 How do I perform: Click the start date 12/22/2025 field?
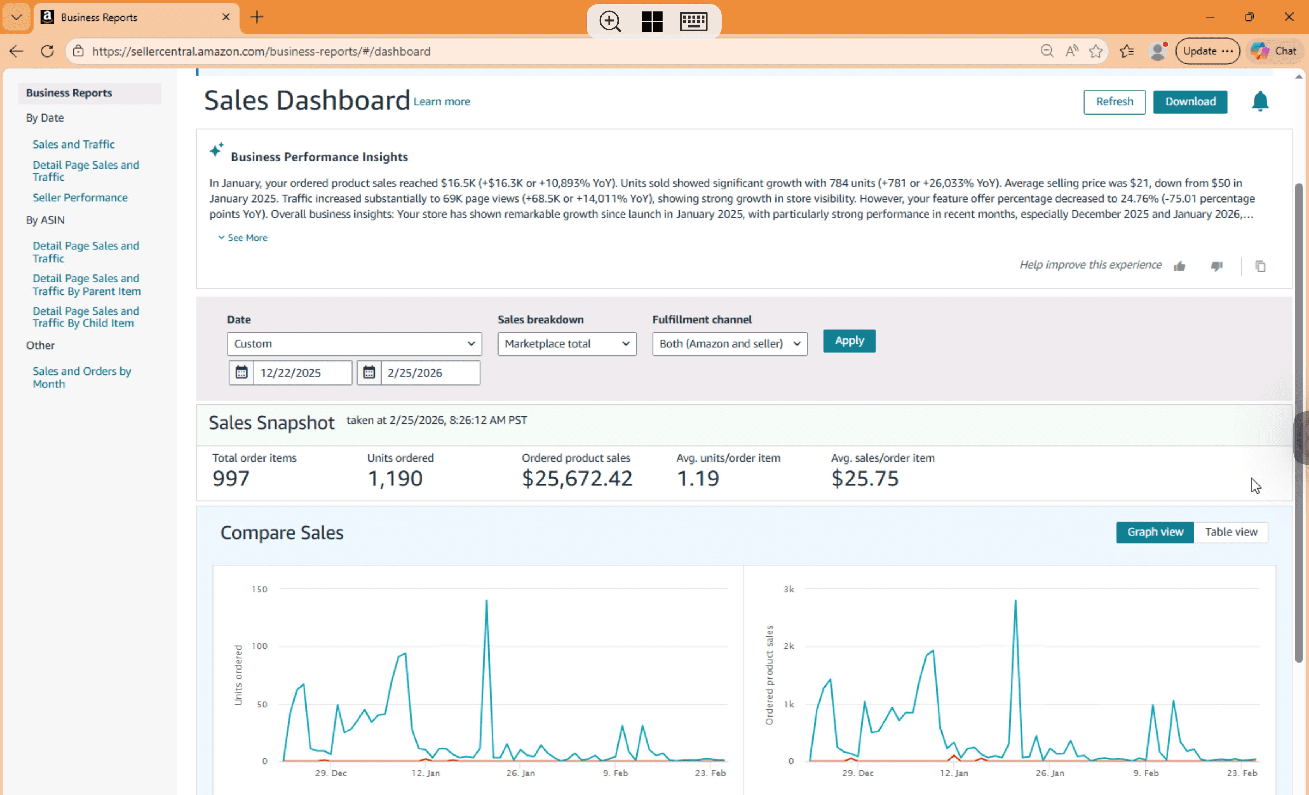click(302, 373)
